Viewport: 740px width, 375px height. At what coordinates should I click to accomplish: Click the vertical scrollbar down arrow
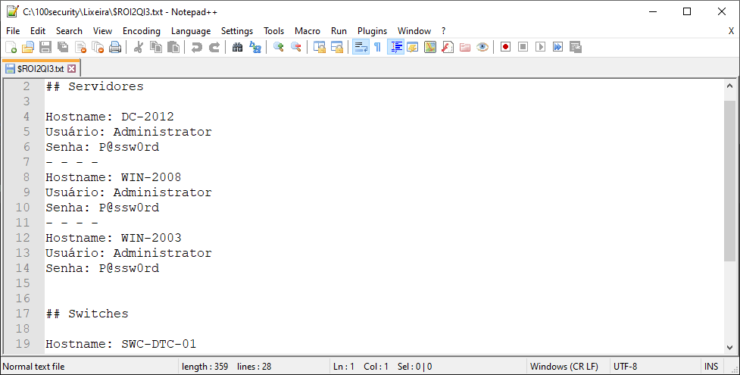pos(729,346)
